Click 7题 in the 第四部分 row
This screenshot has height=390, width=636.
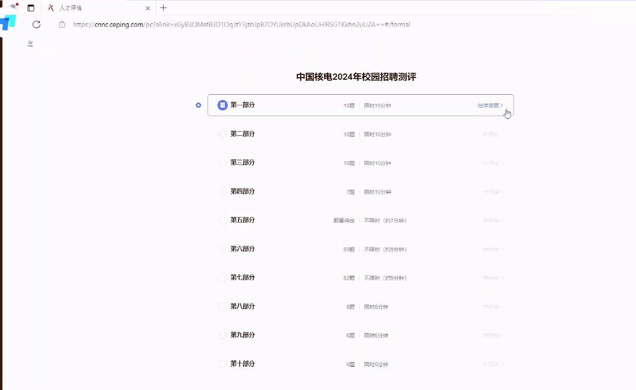click(x=350, y=192)
